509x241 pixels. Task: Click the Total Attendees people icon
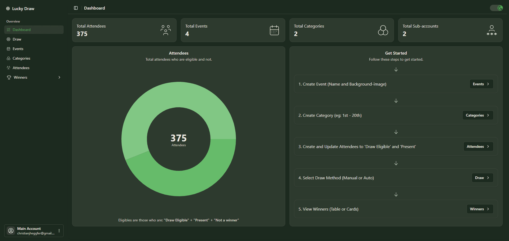(165, 30)
